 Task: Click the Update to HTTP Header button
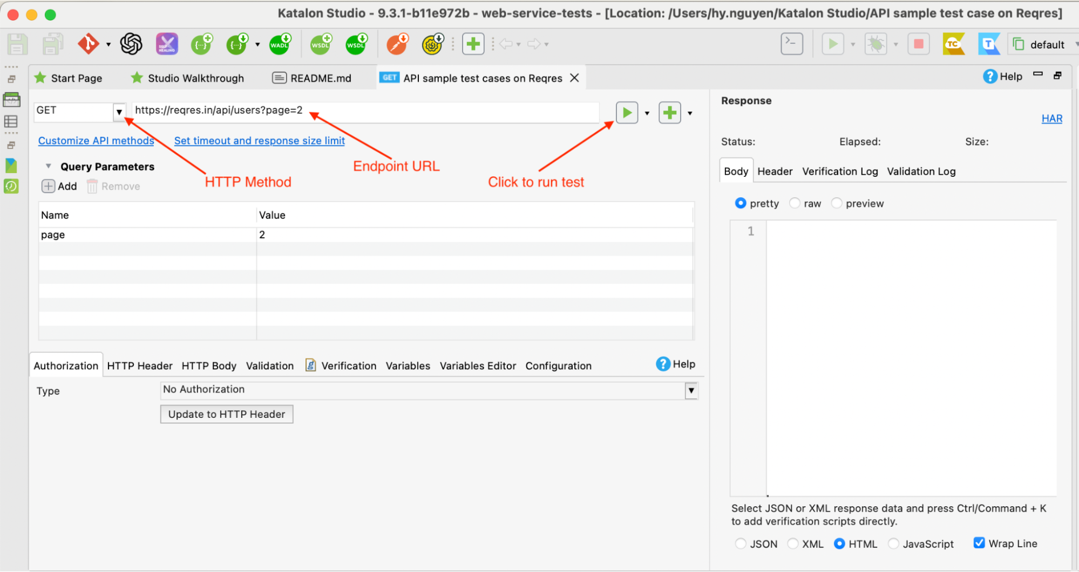227,414
